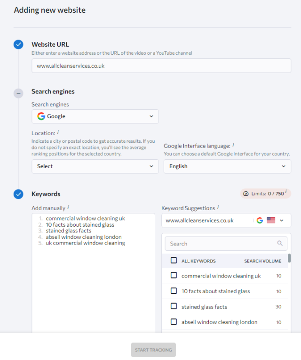Click the keyword search magnifier icon
The width and height of the screenshot is (301, 360).
pyautogui.click(x=280, y=244)
